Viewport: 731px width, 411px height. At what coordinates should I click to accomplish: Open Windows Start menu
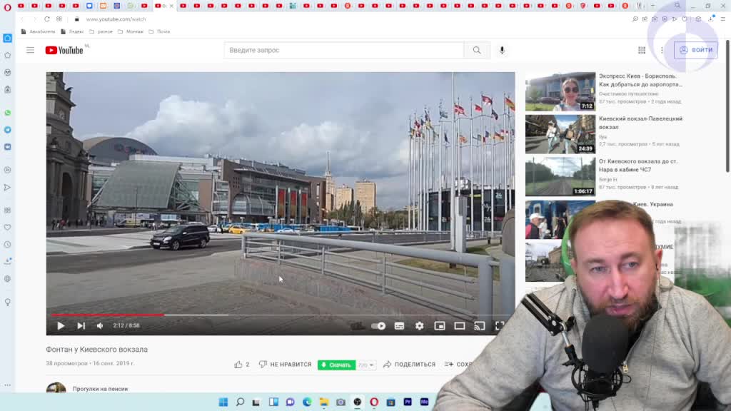[x=223, y=402]
